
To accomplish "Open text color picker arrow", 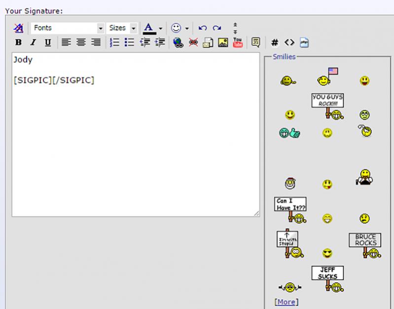I will pyautogui.click(x=161, y=29).
